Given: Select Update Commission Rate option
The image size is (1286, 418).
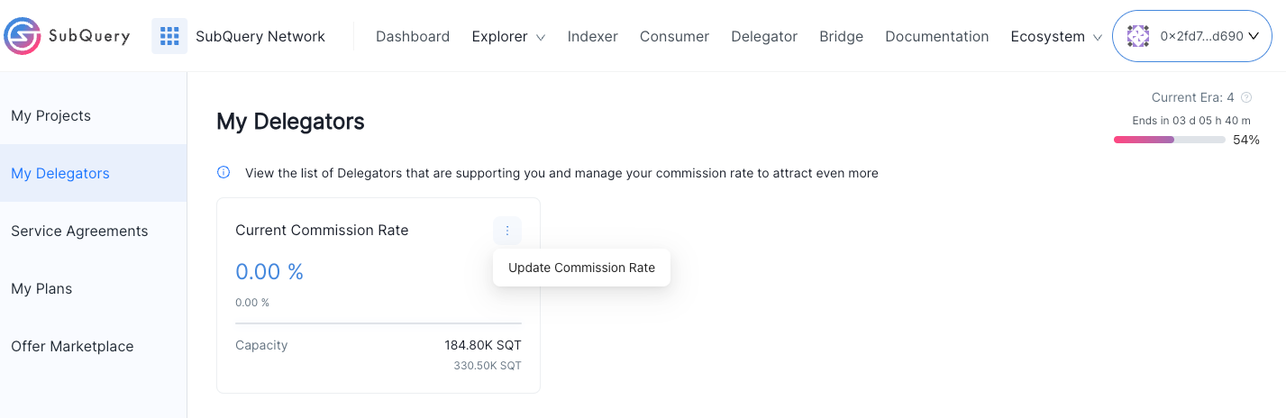Looking at the screenshot, I should (x=581, y=268).
